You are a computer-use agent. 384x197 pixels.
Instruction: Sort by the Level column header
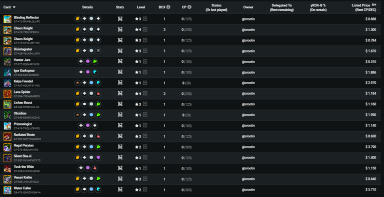click(x=141, y=7)
